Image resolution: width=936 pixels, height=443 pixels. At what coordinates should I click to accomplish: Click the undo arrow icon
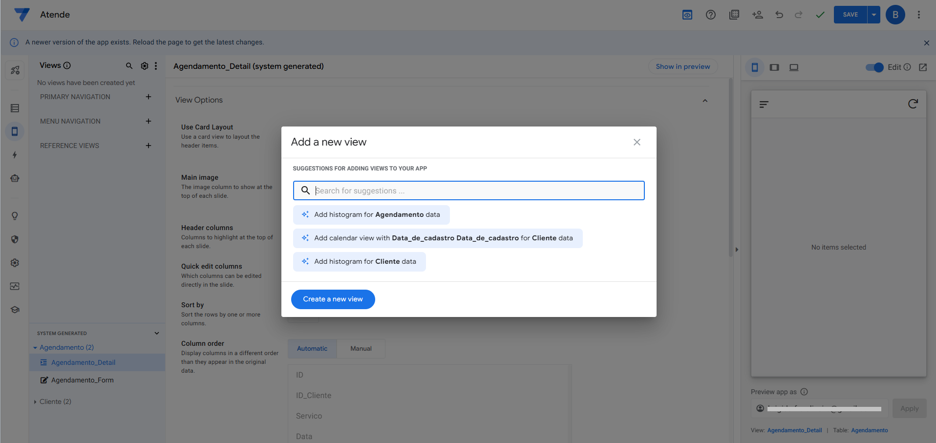[779, 15]
